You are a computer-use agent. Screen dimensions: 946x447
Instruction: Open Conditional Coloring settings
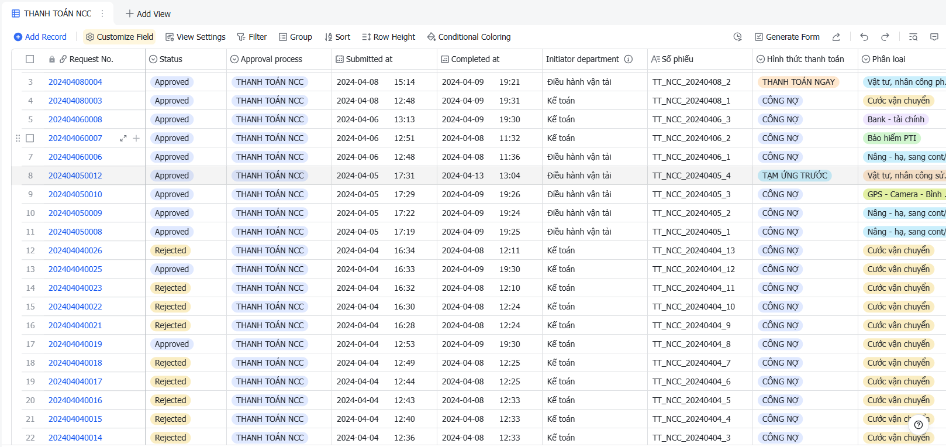(469, 37)
